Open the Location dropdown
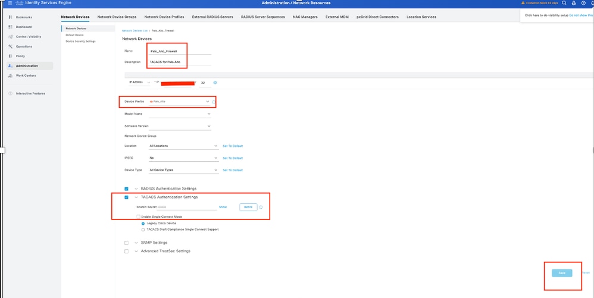The image size is (594, 298). 184,146
